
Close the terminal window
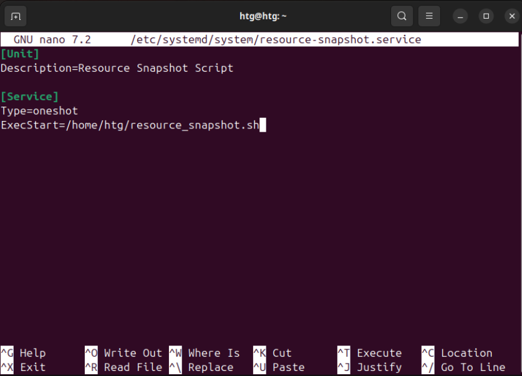coord(512,16)
